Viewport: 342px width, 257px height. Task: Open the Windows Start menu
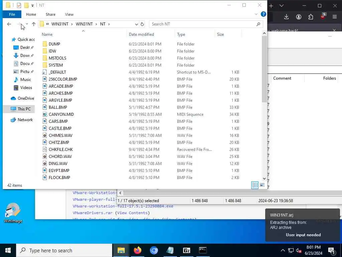8,250
